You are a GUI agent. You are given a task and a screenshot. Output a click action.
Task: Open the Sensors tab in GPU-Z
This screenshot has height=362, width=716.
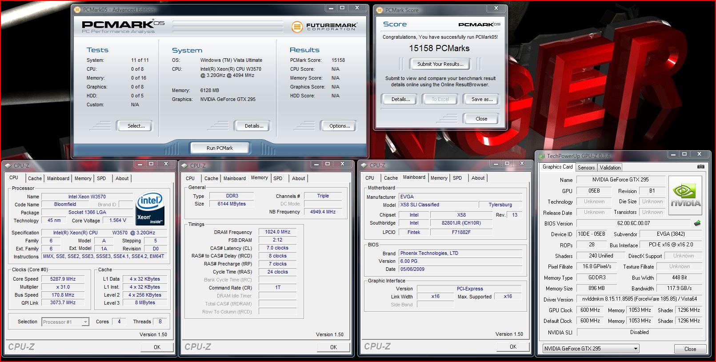click(x=586, y=168)
